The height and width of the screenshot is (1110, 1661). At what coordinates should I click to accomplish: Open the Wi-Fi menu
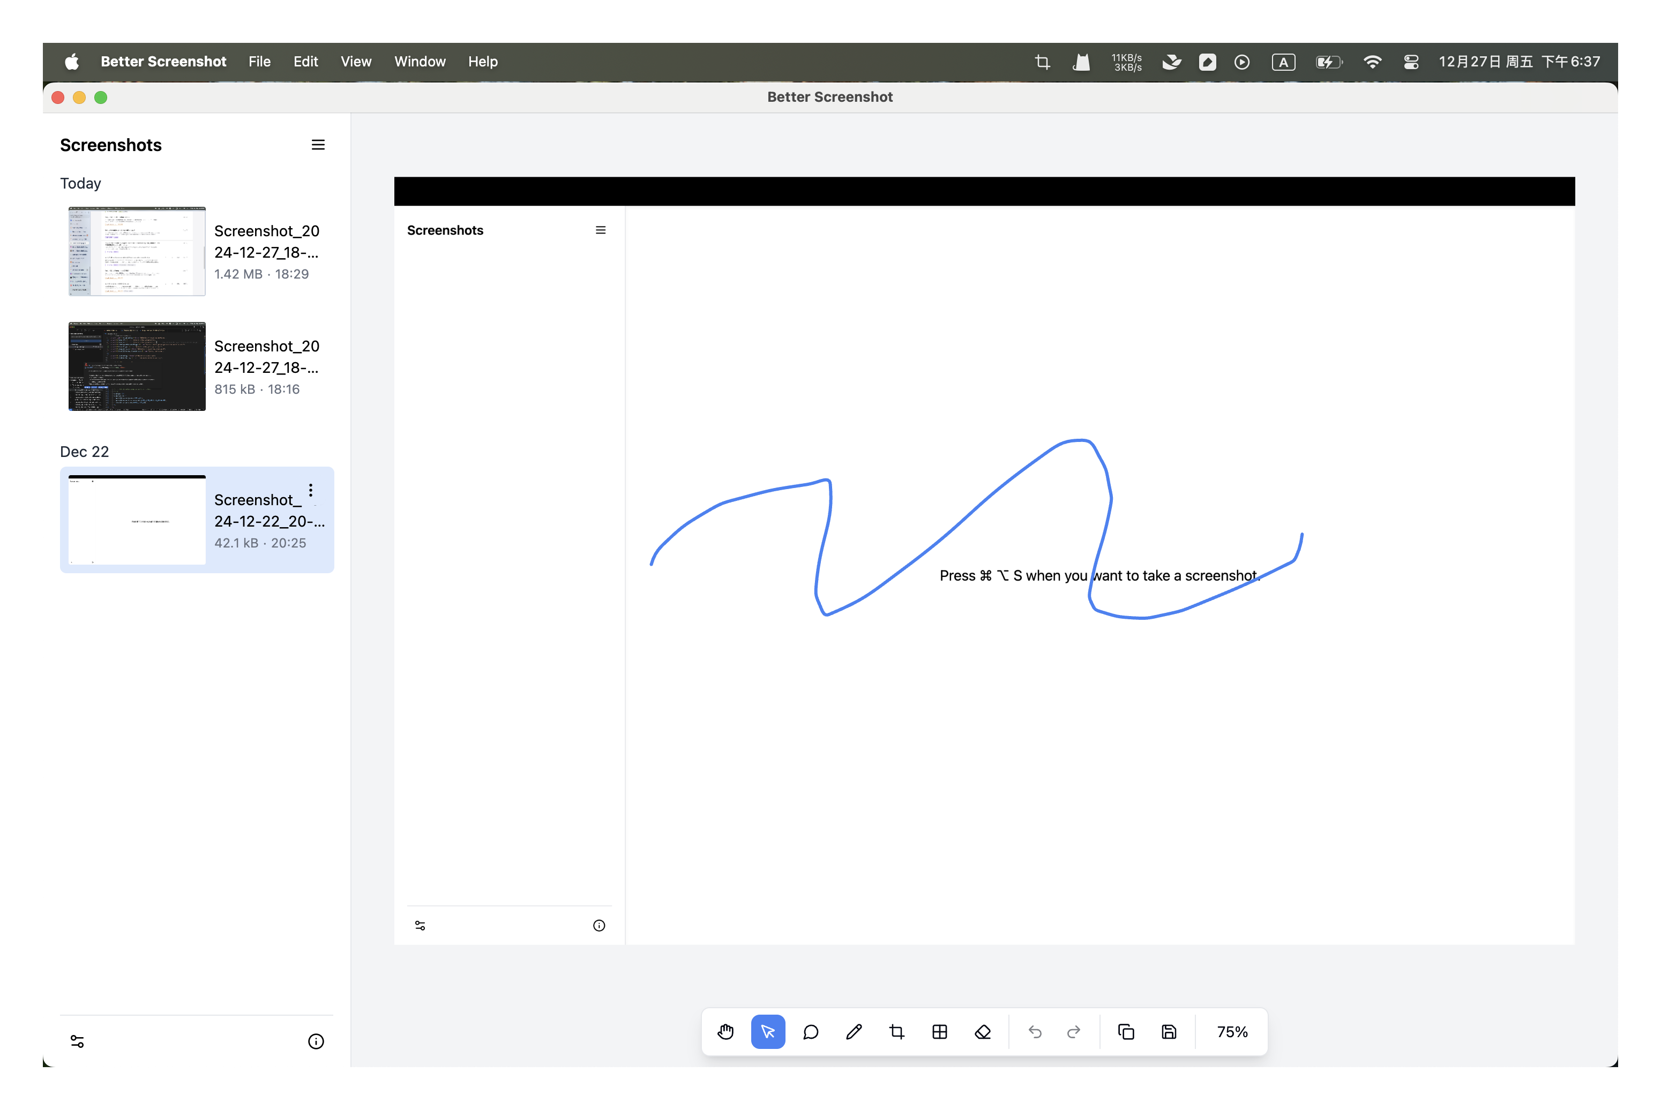(1372, 62)
